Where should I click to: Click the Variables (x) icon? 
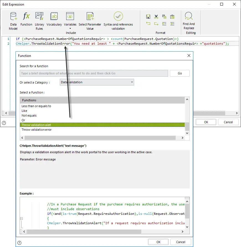[70, 16]
